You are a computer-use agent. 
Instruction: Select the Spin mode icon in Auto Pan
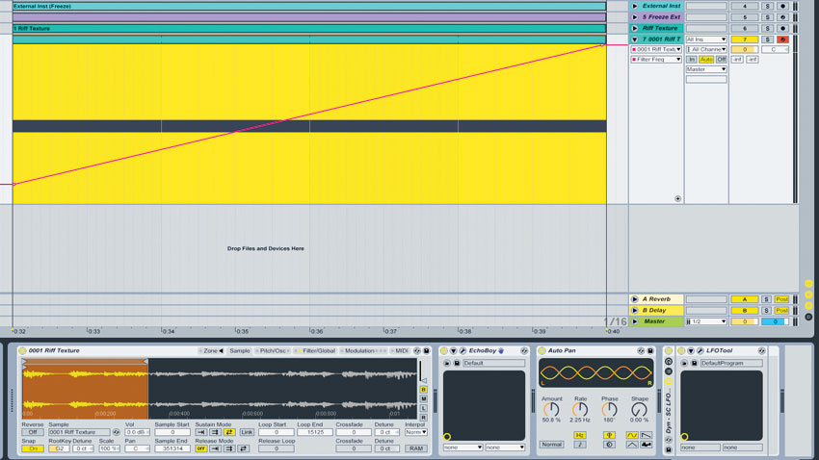pyautogui.click(x=609, y=445)
